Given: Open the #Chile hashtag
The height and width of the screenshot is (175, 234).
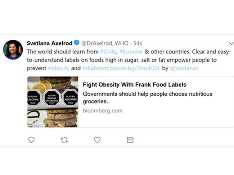Looking at the screenshot, I should tap(108, 51).
